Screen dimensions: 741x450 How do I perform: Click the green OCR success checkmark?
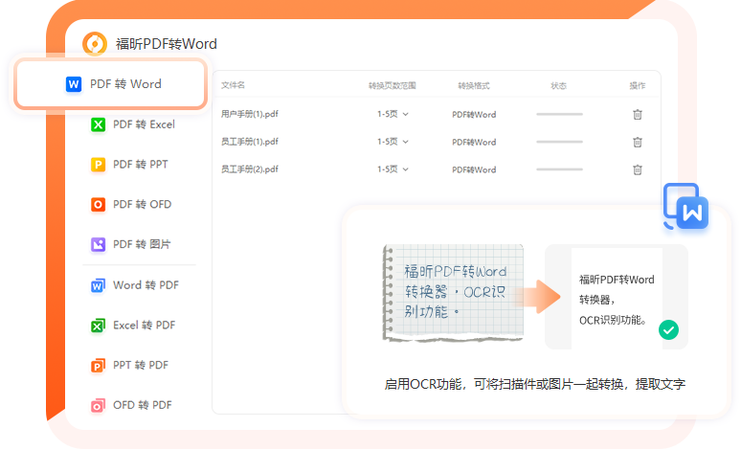point(668,329)
